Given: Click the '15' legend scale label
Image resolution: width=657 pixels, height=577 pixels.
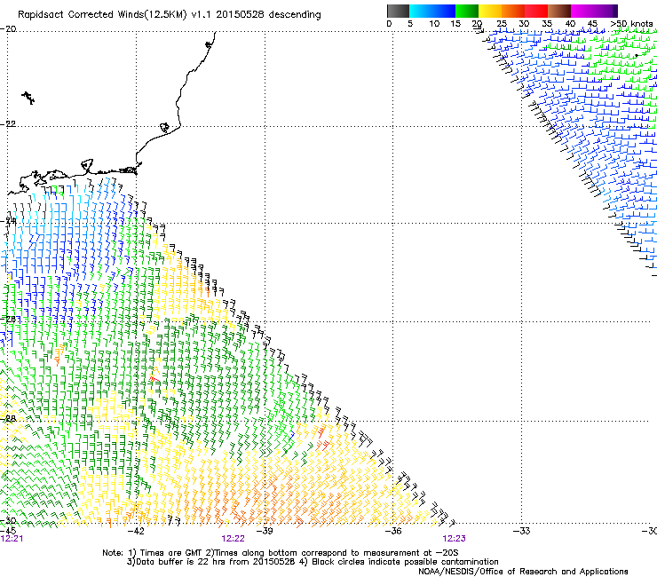Looking at the screenshot, I should tap(455, 23).
